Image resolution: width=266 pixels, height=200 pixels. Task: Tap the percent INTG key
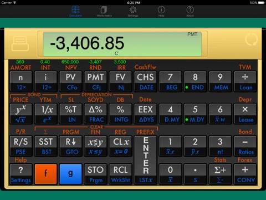click(x=120, y=113)
